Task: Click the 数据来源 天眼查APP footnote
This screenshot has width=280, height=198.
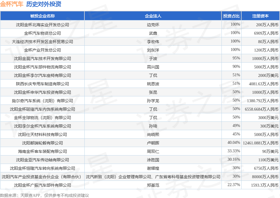Action: click(45, 195)
